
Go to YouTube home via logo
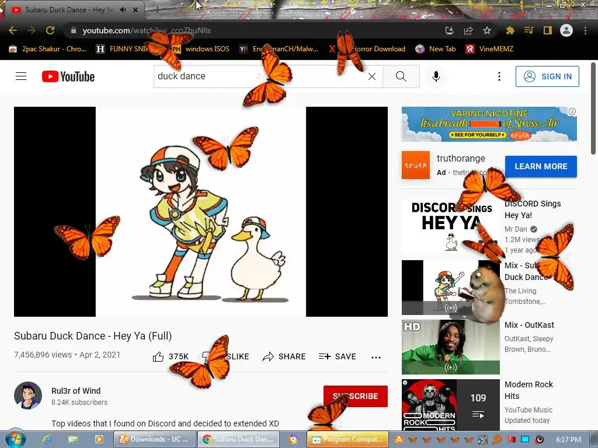pyautogui.click(x=68, y=76)
